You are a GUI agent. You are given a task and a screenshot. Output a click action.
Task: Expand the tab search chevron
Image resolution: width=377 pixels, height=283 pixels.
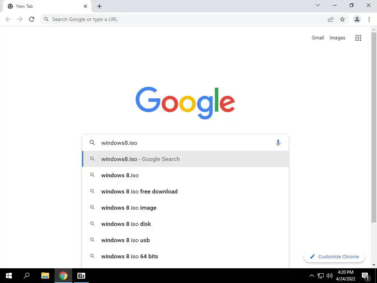(318, 5)
